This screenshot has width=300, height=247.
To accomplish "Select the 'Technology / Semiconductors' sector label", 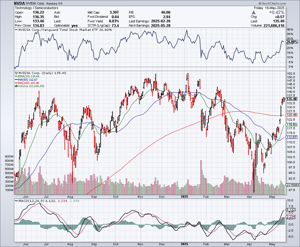I will coord(37,8).
